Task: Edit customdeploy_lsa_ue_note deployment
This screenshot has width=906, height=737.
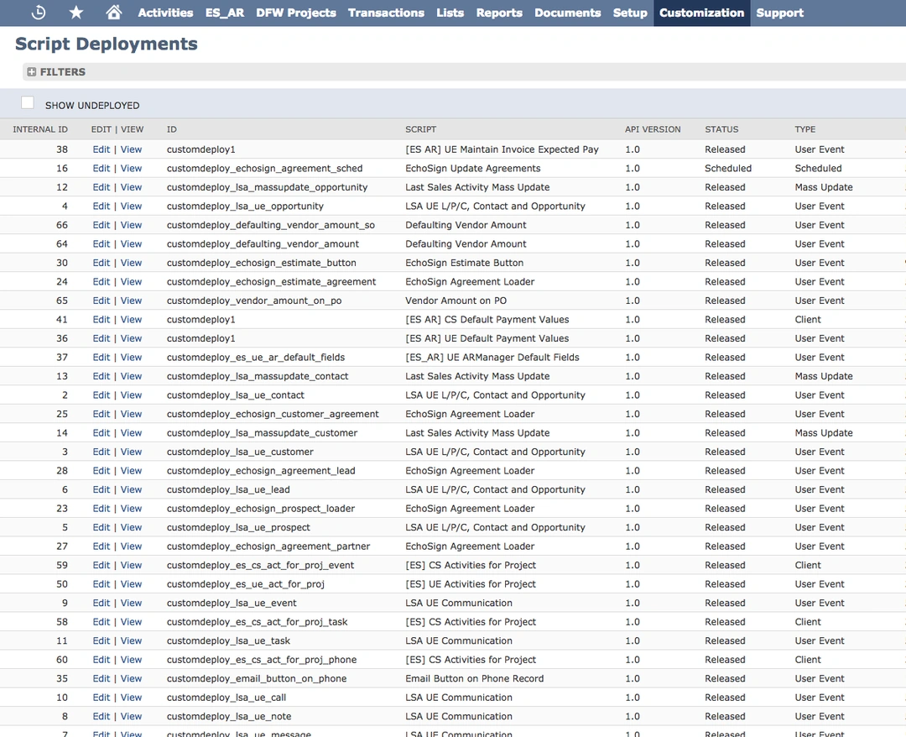Action: [x=102, y=716]
